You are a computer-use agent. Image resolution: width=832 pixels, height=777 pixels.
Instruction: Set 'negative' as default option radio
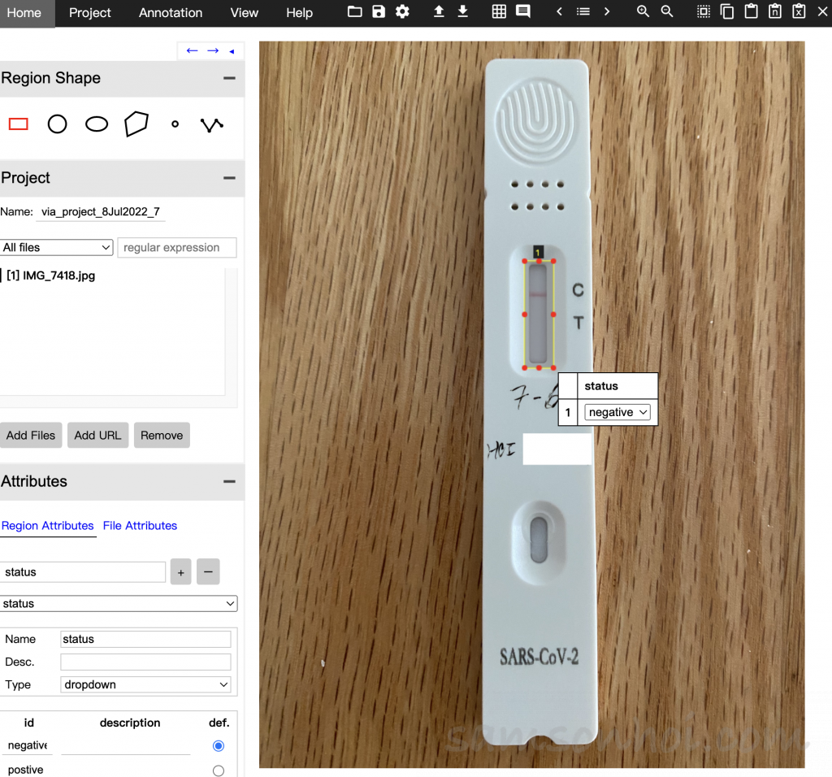click(x=218, y=746)
